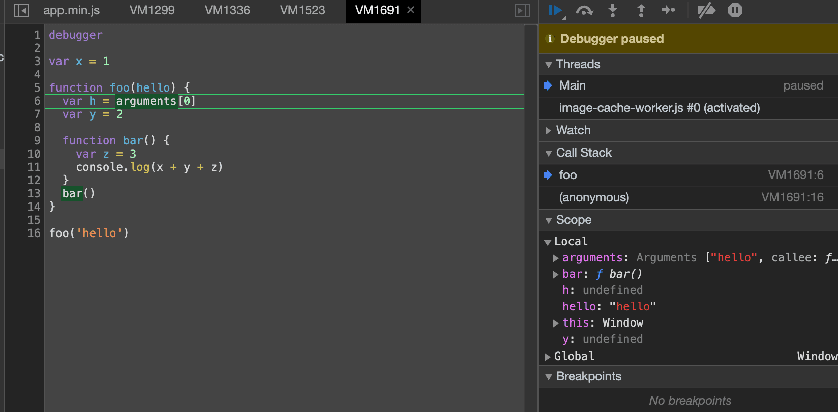Image resolution: width=838 pixels, height=412 pixels.
Task: Click the Step over next function call icon
Action: [x=584, y=11]
